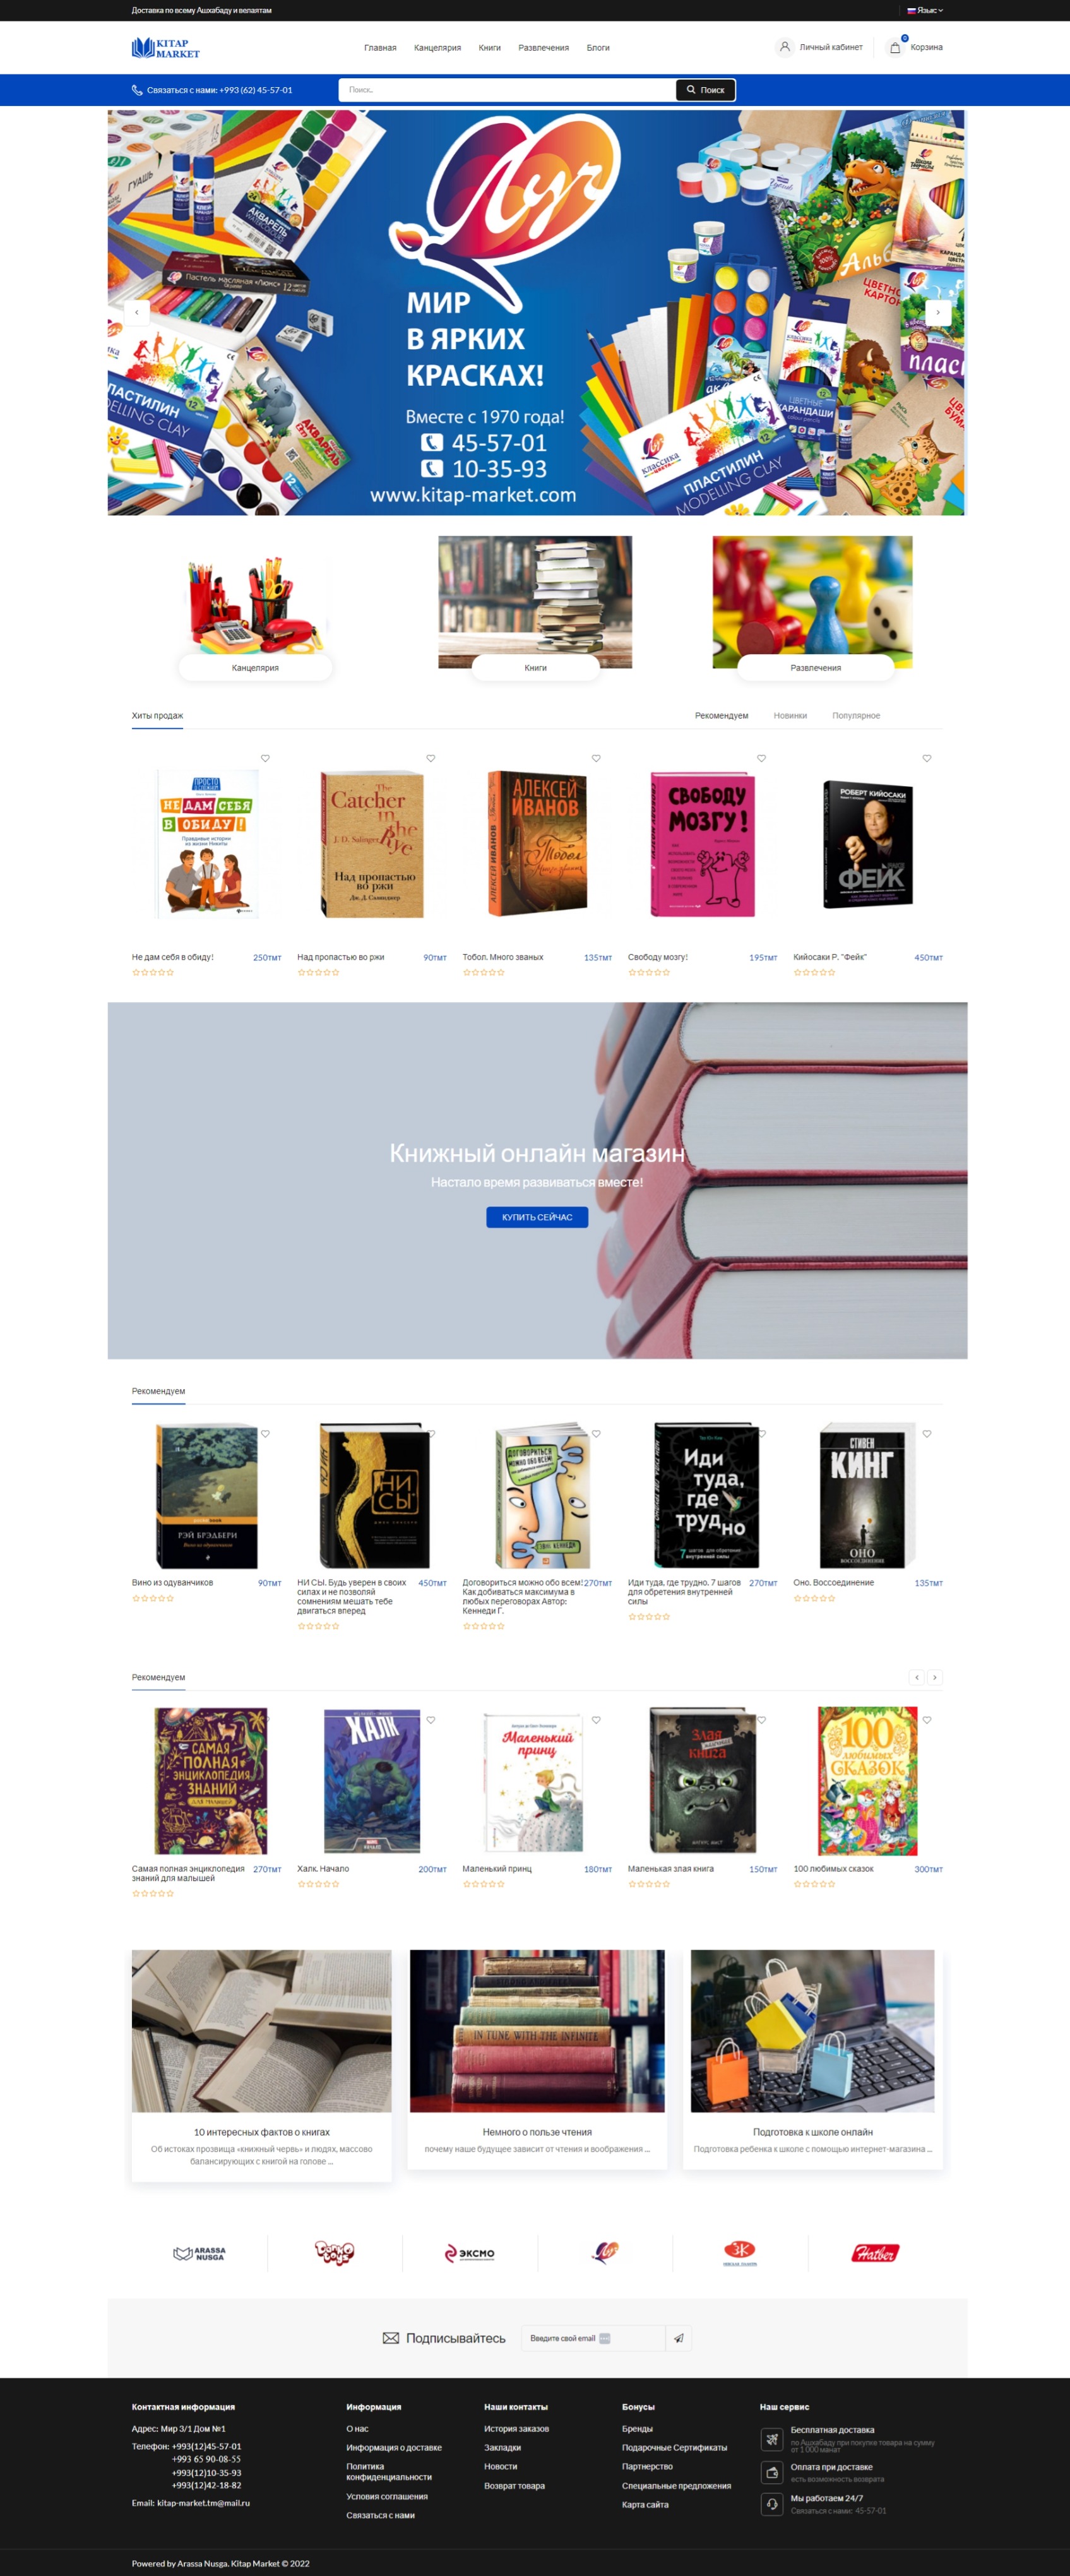The height and width of the screenshot is (2576, 1070).
Task: Select the Популярное tab
Action: [x=856, y=716]
